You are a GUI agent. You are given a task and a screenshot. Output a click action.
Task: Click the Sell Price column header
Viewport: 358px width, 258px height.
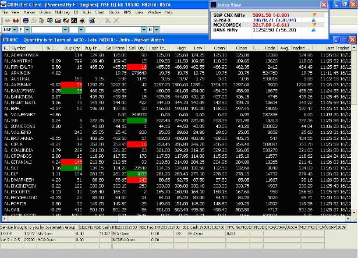pyautogui.click(x=115, y=48)
